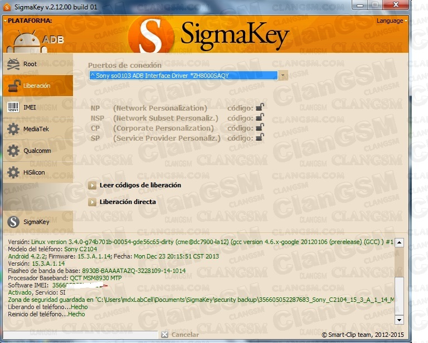Open the IMEI barcode icon
Screen dimensions: 428x343
(13, 107)
